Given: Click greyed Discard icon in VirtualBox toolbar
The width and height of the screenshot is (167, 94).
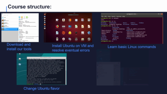Looking at the screenshot, I should coord(25,17).
